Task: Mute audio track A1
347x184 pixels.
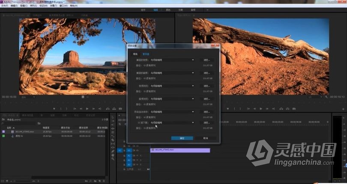Action: (x=137, y=156)
